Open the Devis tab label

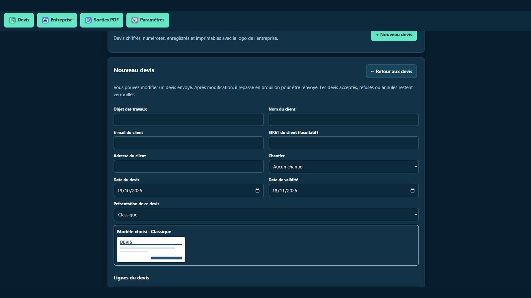(23, 20)
